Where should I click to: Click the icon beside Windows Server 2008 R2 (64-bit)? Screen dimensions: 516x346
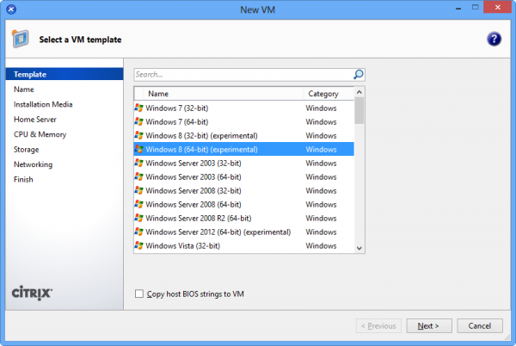pyautogui.click(x=138, y=219)
